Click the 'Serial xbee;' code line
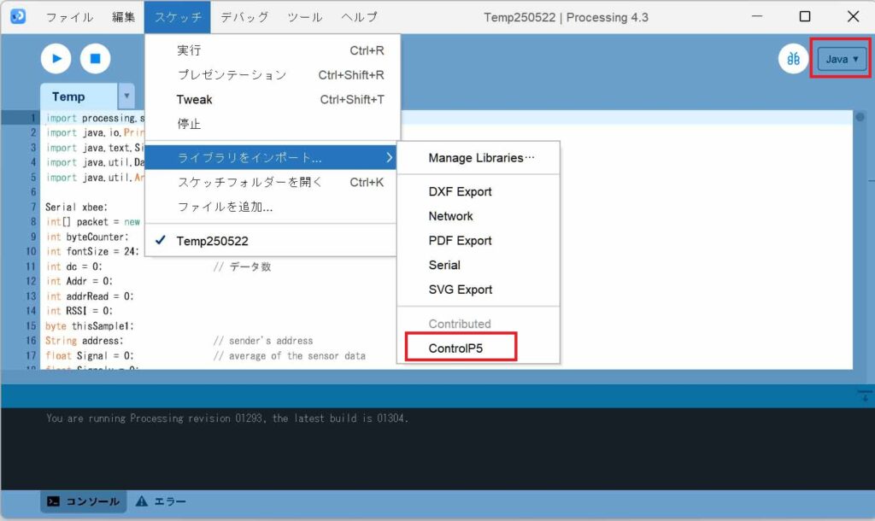875x521 pixels. pos(76,207)
